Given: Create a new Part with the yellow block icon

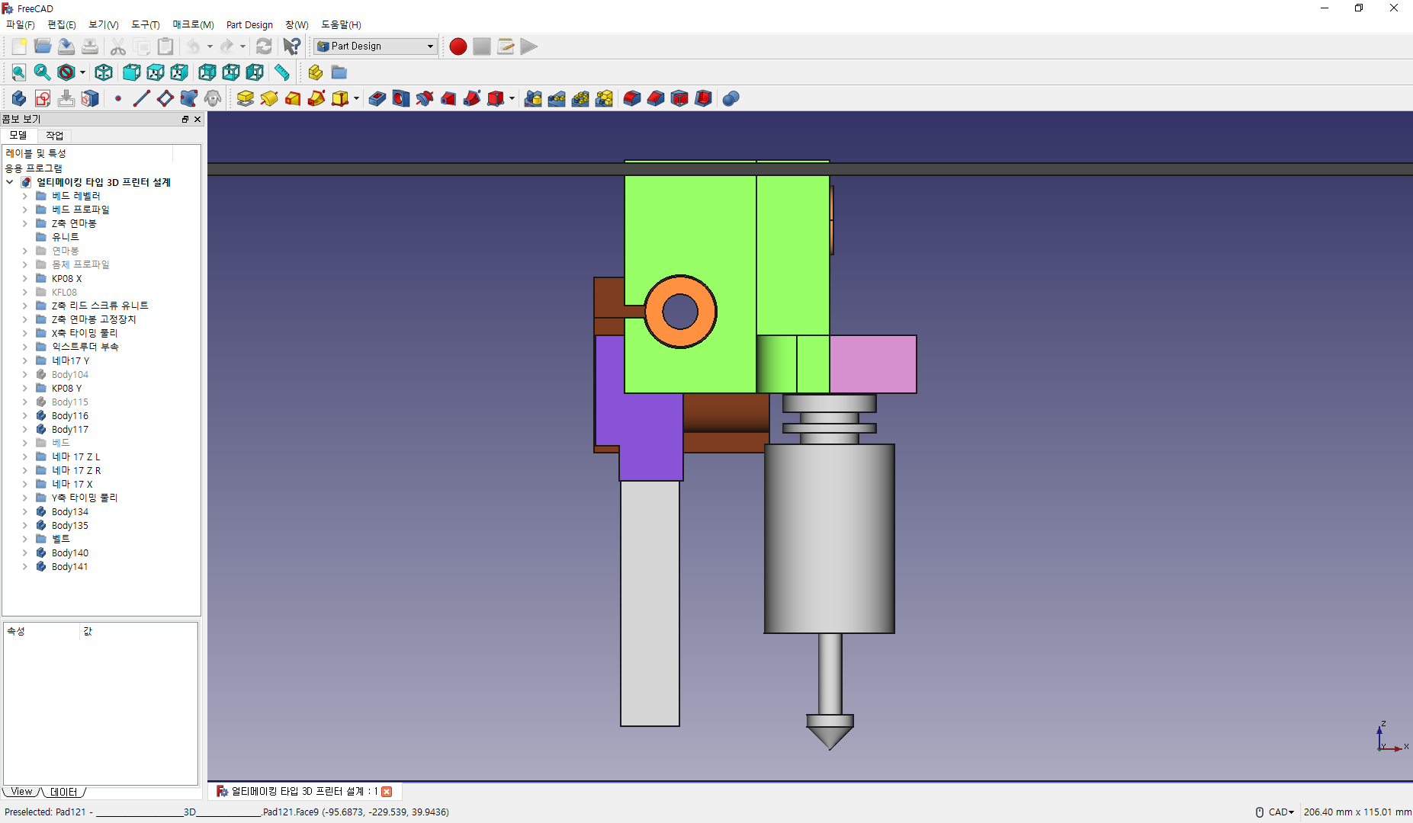Looking at the screenshot, I should (315, 72).
